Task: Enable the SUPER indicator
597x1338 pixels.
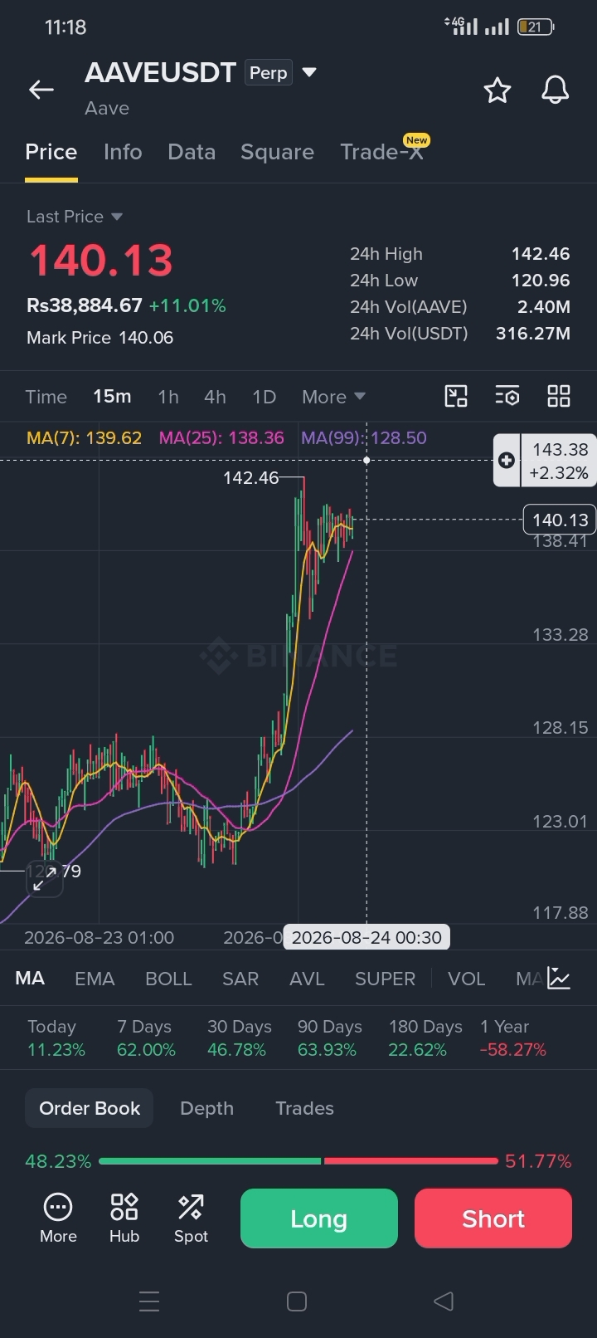Action: (385, 979)
